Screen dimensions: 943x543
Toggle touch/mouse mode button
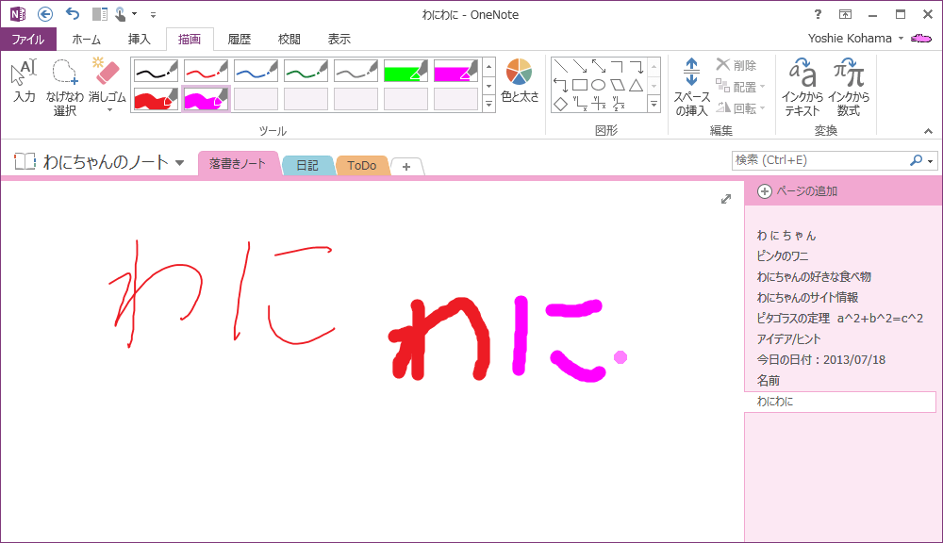(x=122, y=14)
